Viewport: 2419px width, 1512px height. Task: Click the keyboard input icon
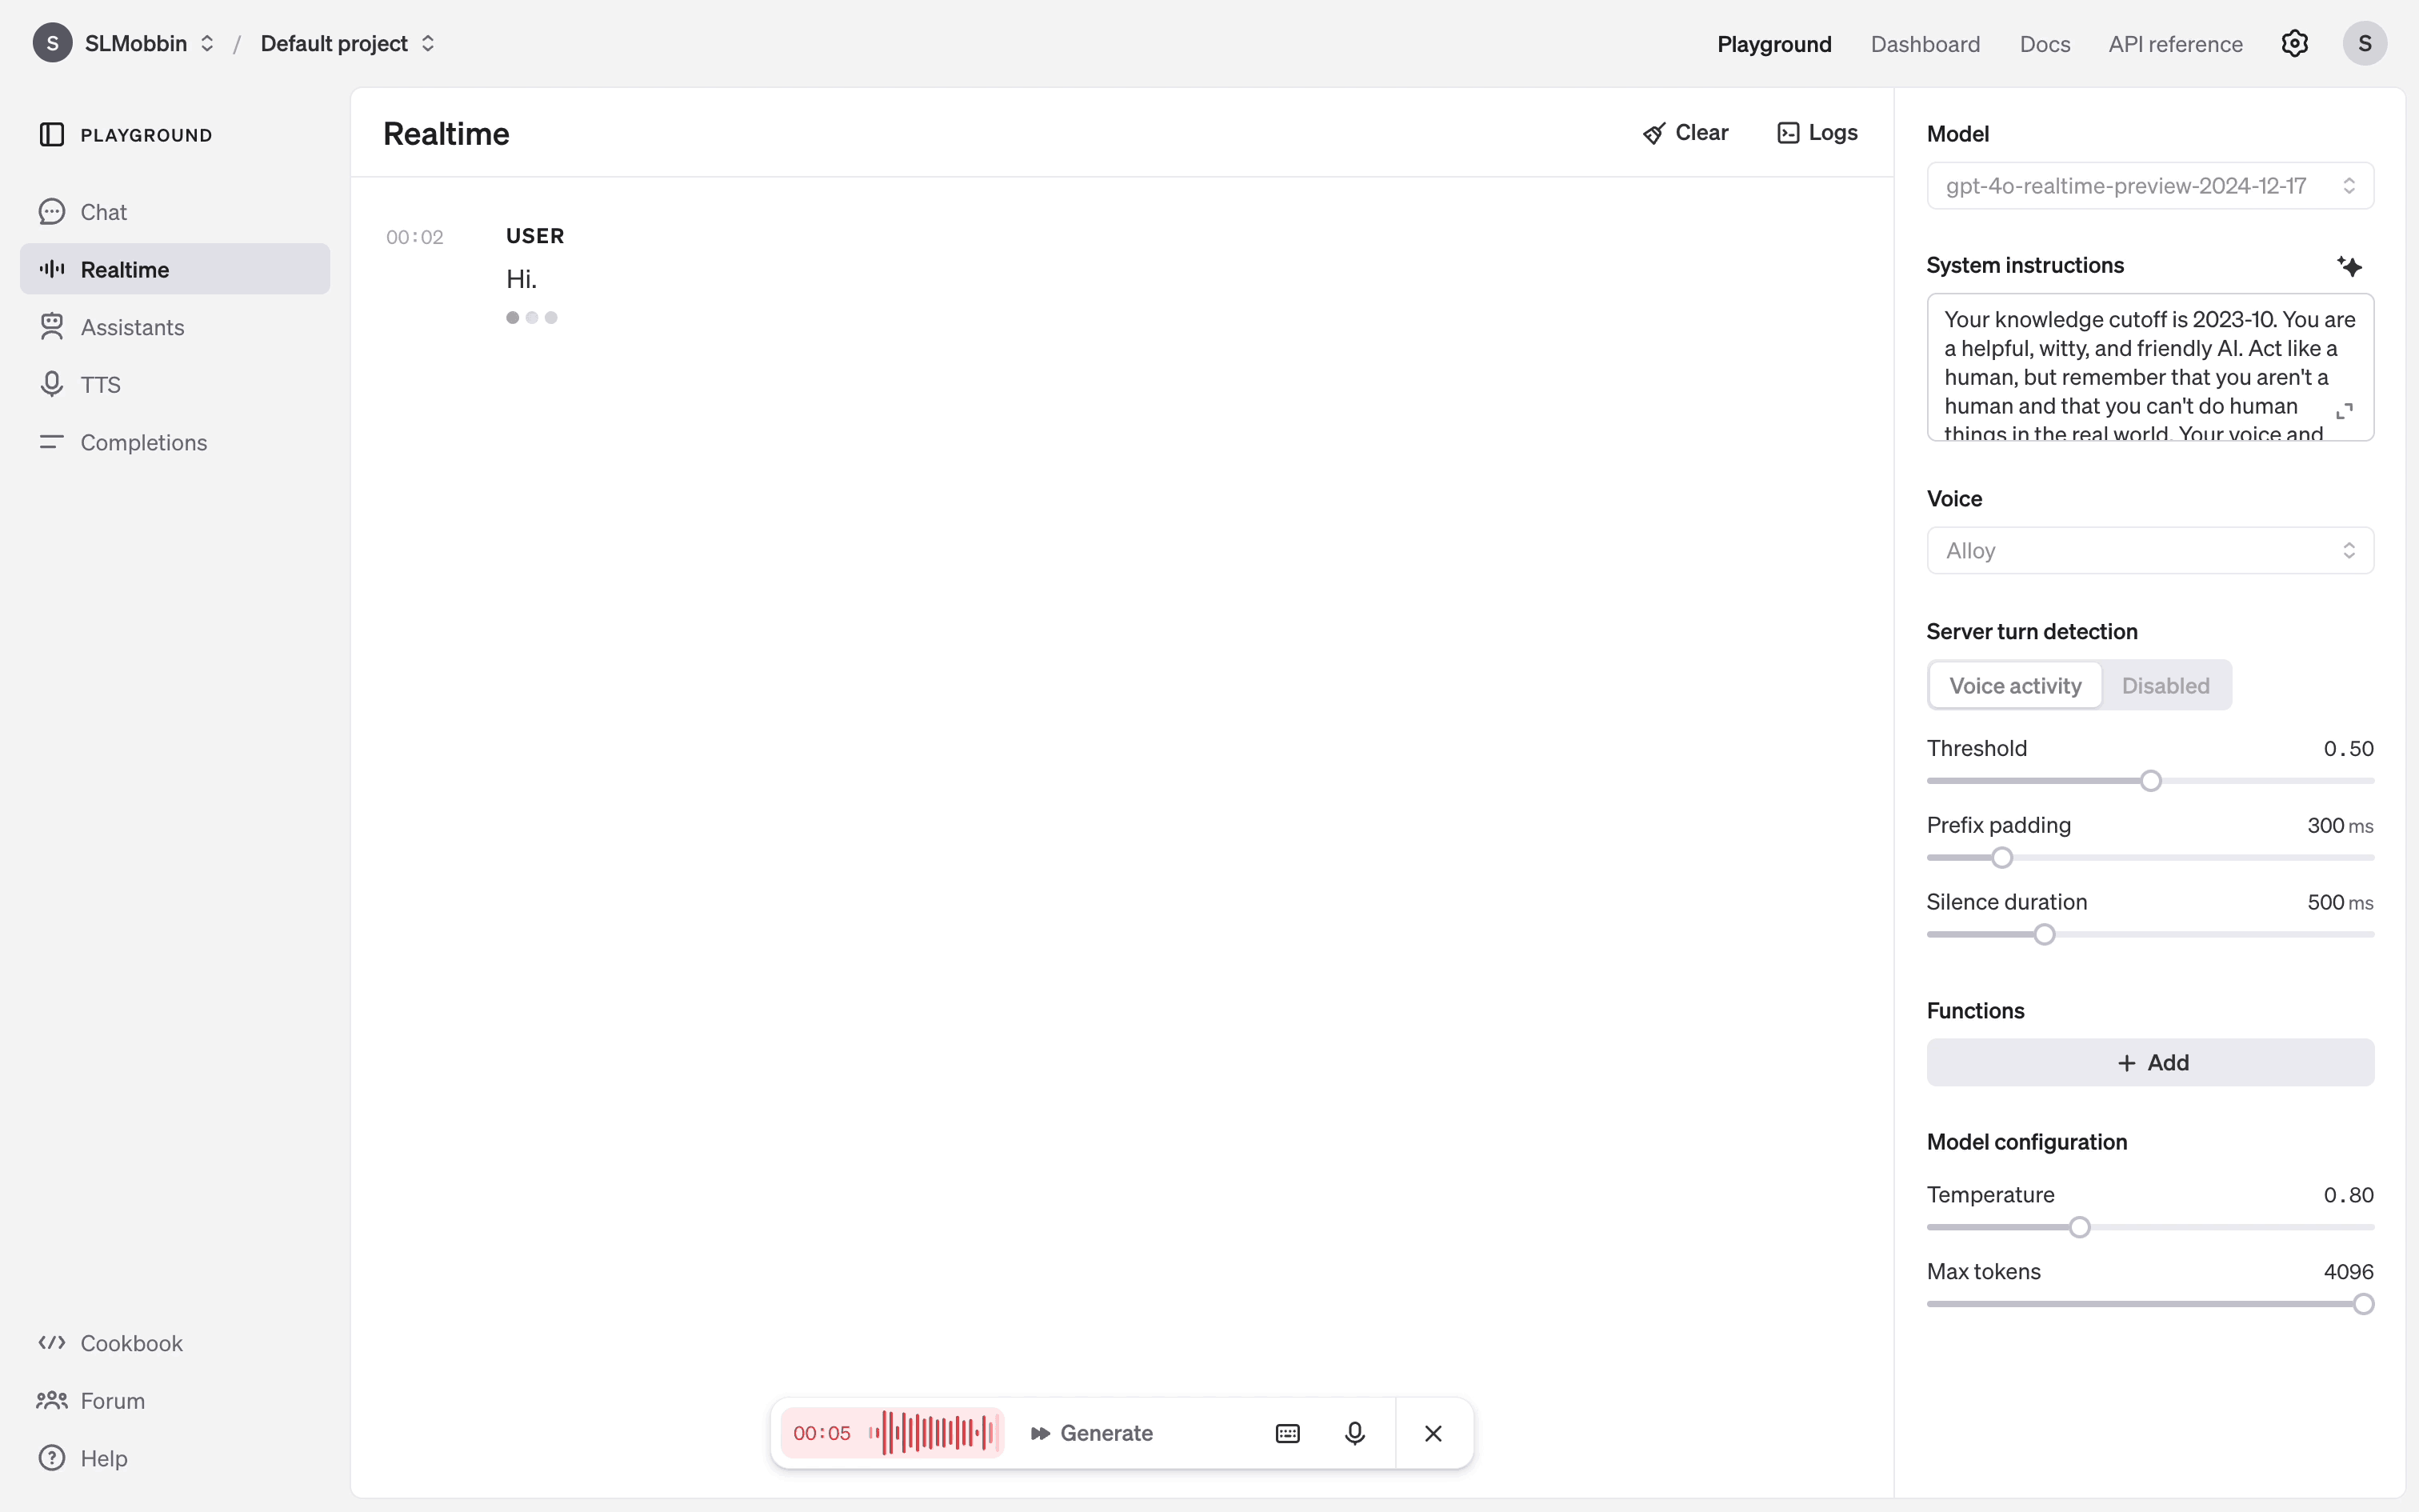tap(1287, 1433)
